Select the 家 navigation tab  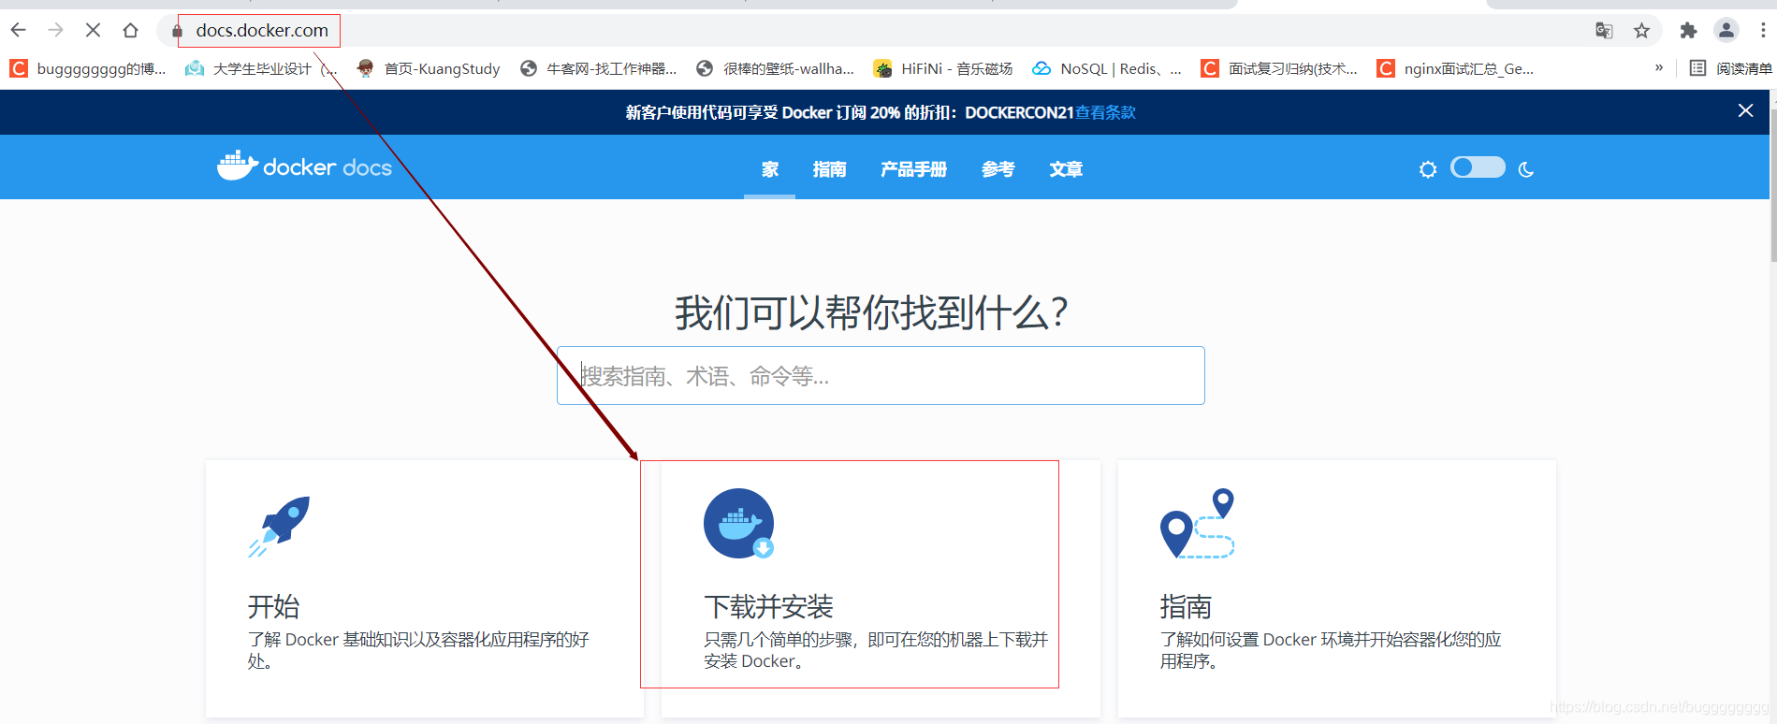[x=769, y=169]
